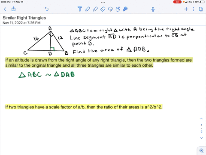Screen dimensions: 206x155
Task: Open the add plus menu
Action: pyautogui.click(x=186, y=9)
